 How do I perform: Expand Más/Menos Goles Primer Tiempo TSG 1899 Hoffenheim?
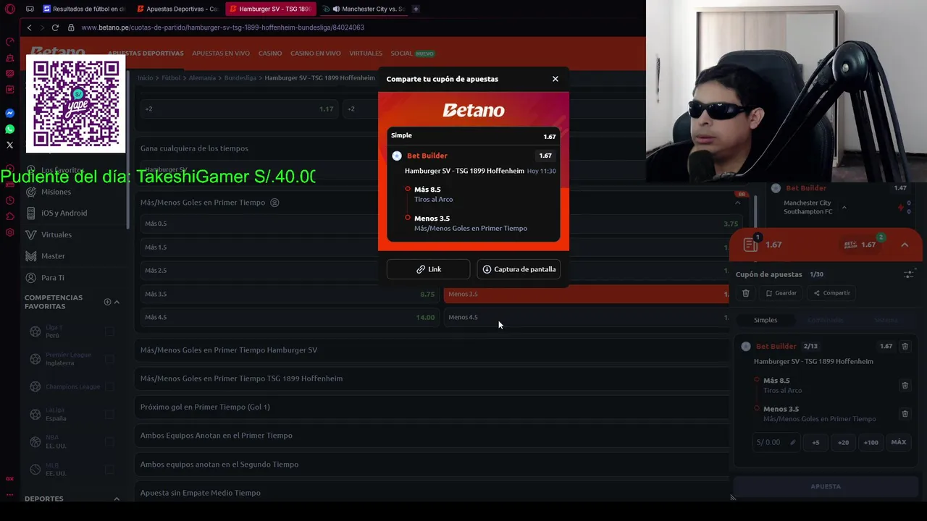click(x=432, y=378)
